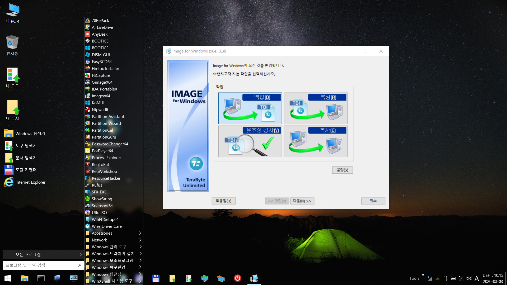Expand Windows 관리 도구 submenu
507x285 pixels.
click(114, 247)
